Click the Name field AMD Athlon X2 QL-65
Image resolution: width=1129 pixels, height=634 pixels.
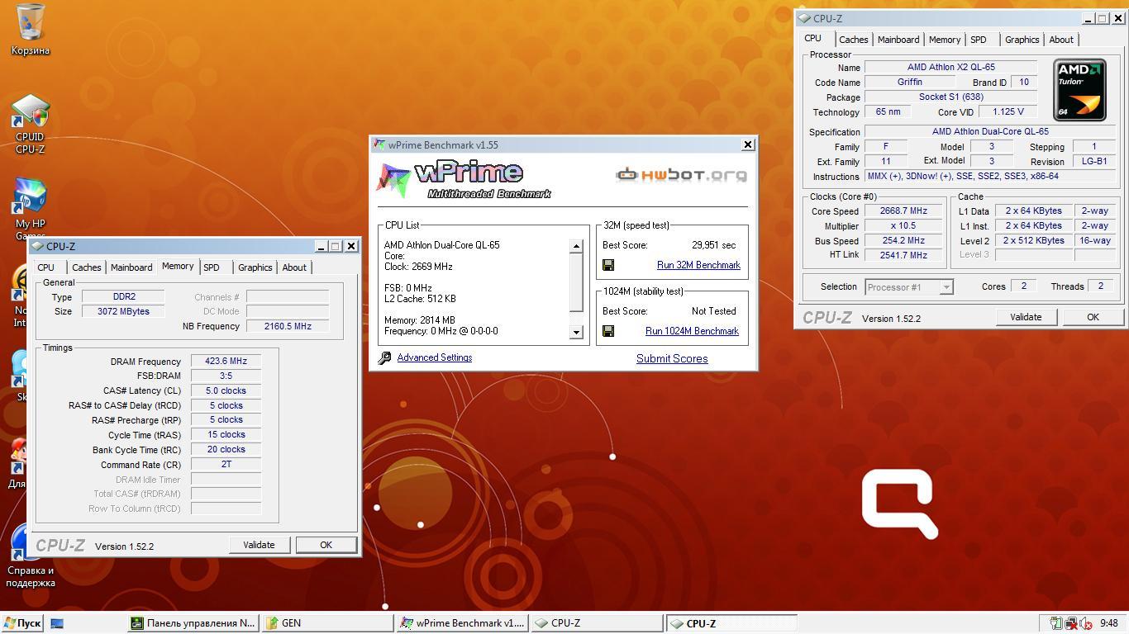[950, 67]
